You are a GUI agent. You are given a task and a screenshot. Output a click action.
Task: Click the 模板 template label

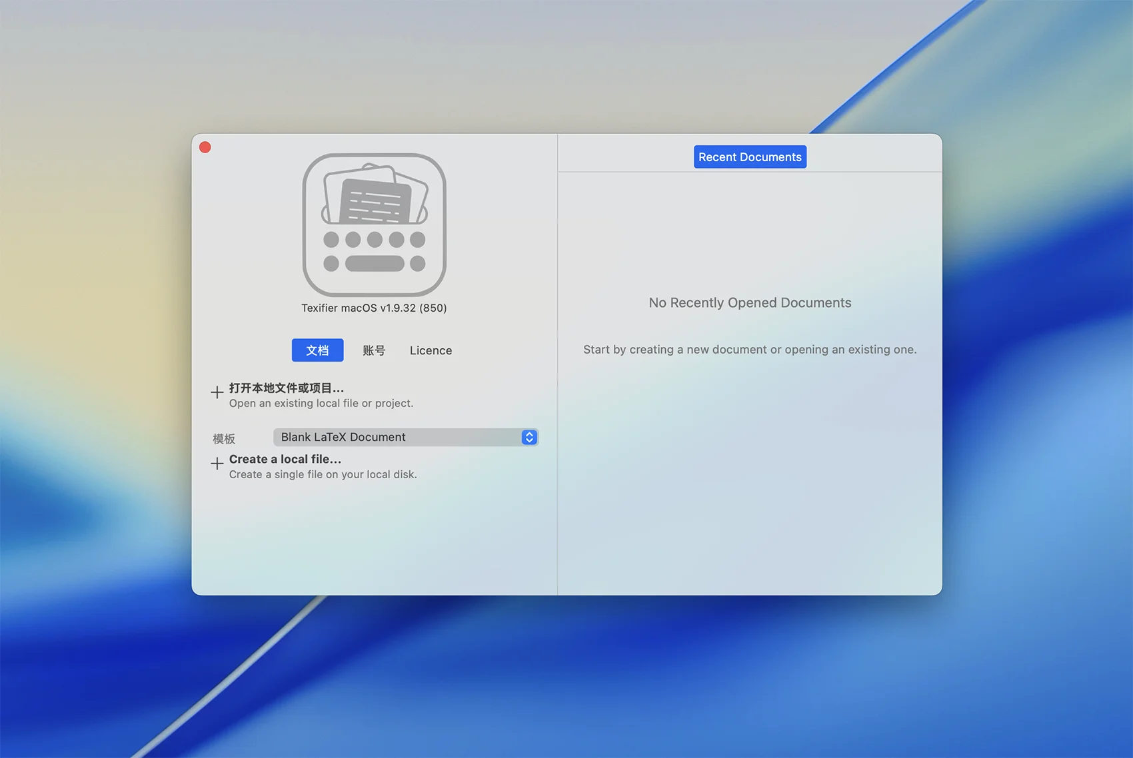(x=224, y=438)
